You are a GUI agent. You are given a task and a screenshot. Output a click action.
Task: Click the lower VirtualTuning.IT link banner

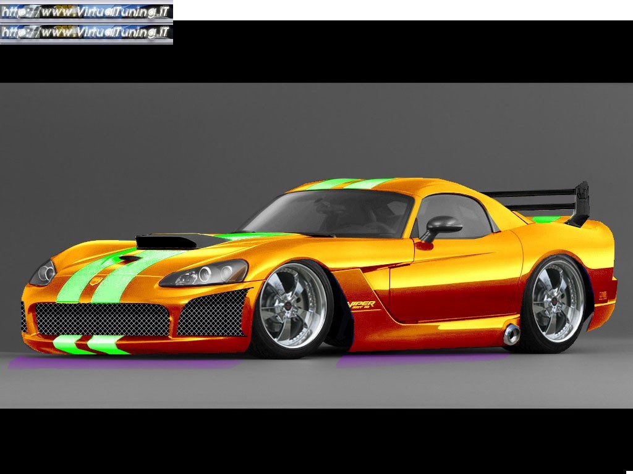(87, 33)
